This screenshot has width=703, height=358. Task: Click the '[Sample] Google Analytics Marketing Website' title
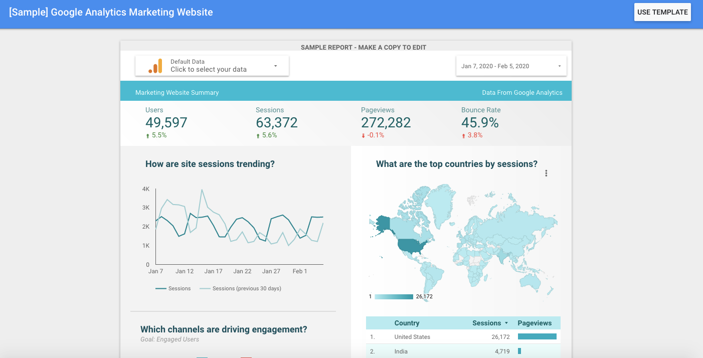tap(110, 12)
